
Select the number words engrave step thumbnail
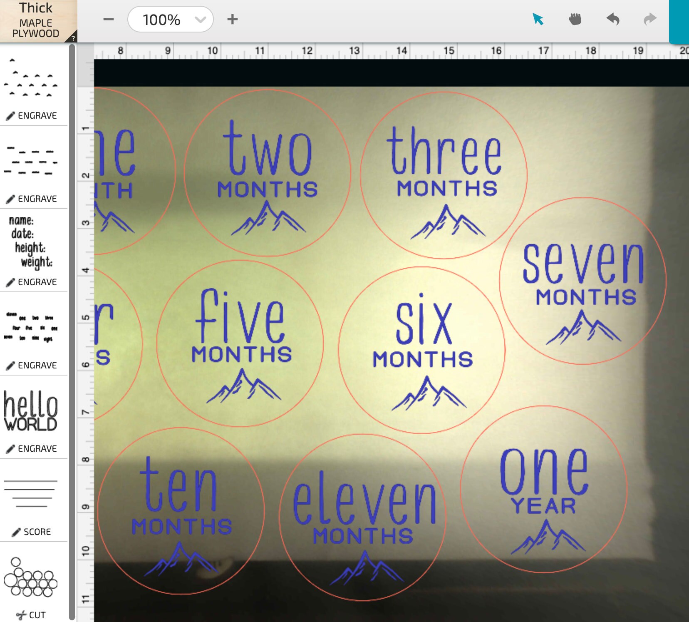tap(31, 327)
